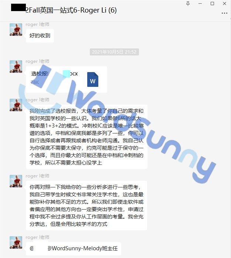Open the 选校报告 docx file message
Screen dimensions: 231x258
(67, 79)
